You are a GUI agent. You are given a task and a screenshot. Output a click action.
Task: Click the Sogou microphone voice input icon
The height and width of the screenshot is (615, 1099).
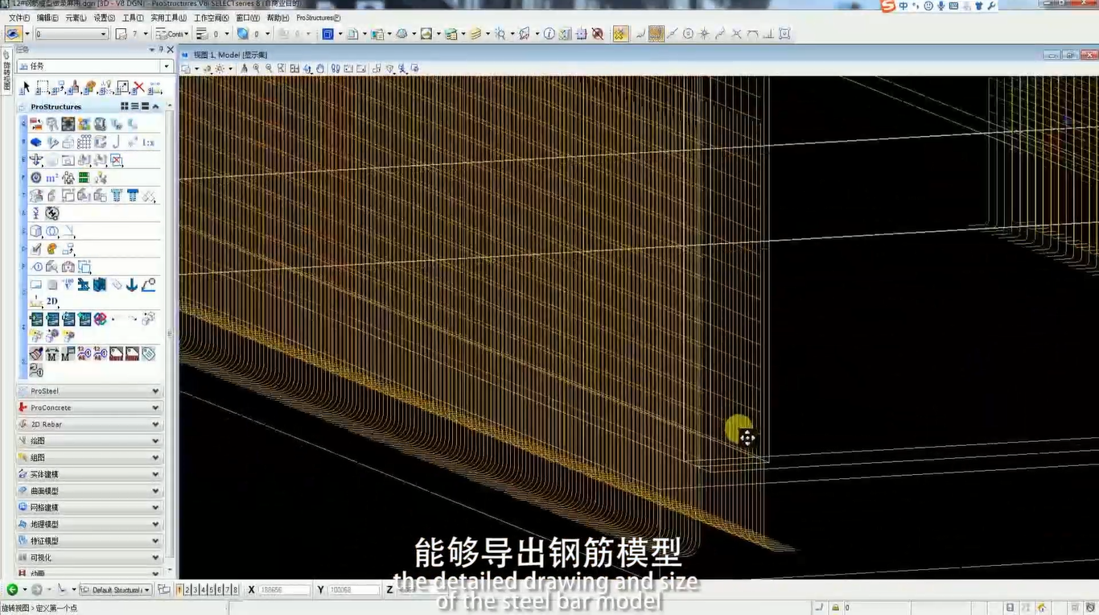(x=941, y=6)
